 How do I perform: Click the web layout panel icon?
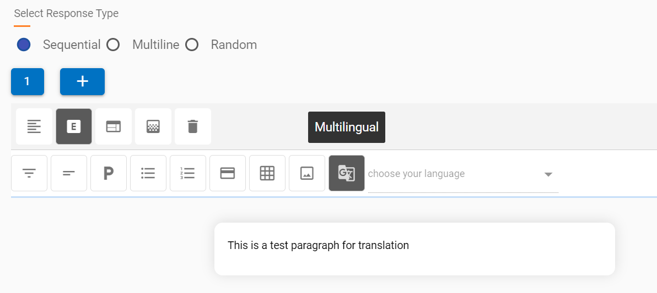point(114,126)
